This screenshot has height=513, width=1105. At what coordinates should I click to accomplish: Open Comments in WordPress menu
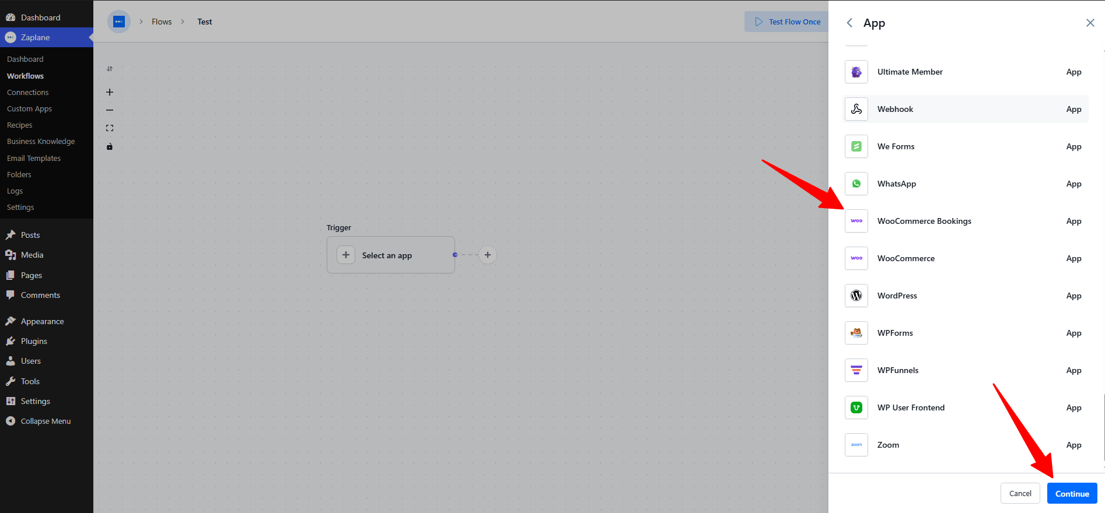coord(47,295)
